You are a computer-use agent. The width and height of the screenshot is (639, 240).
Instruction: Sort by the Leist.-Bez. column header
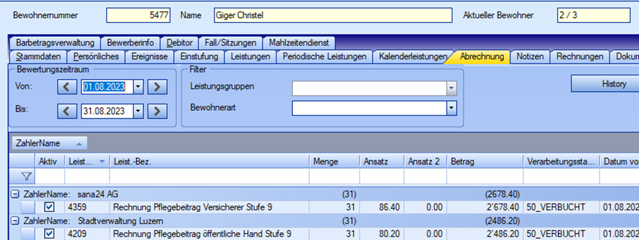click(209, 161)
